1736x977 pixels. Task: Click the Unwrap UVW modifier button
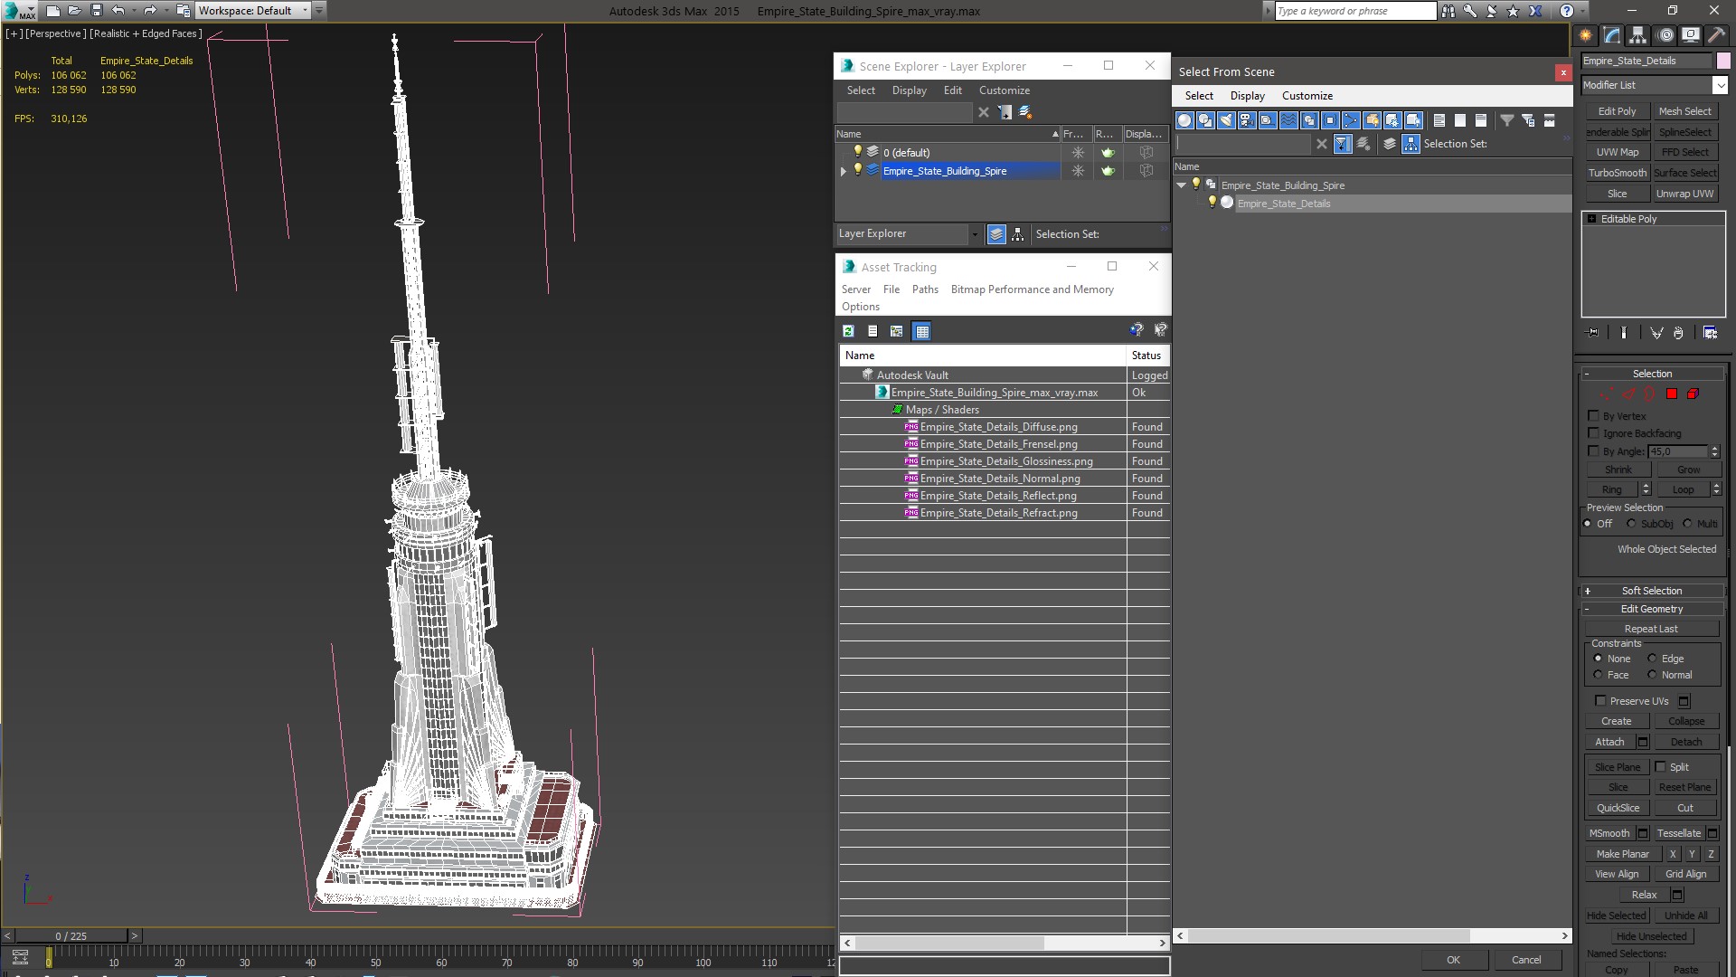coord(1684,194)
